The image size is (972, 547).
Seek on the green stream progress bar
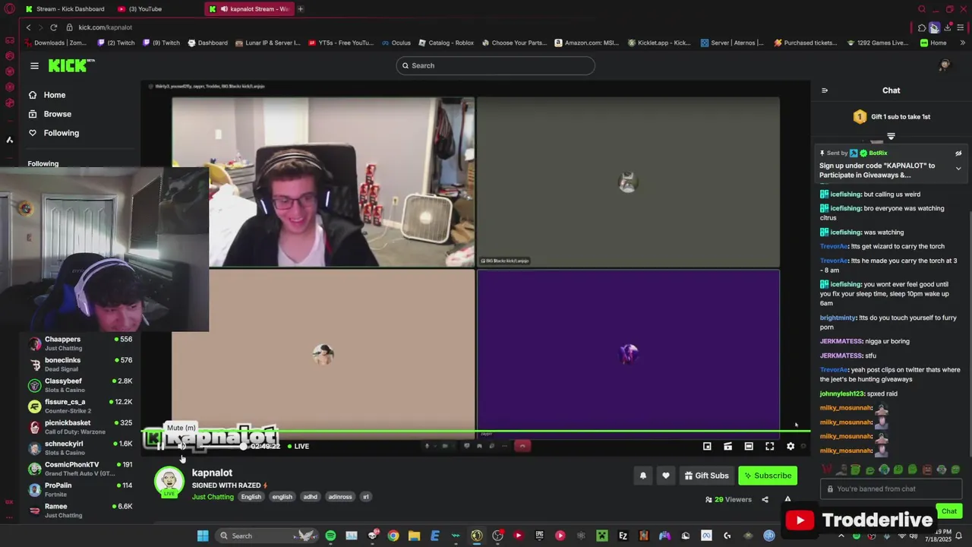point(476,432)
